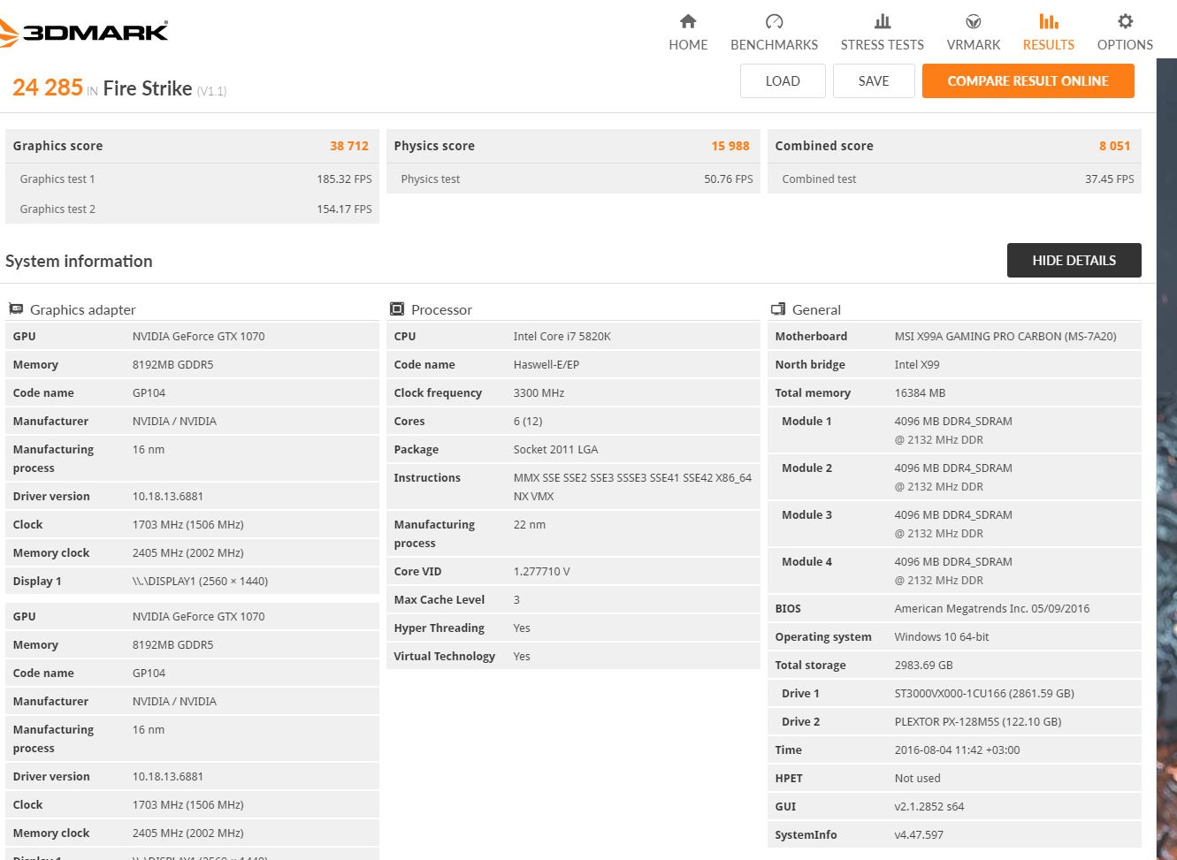Select the time 2016-08-04 11:42 +03:00

point(957,750)
